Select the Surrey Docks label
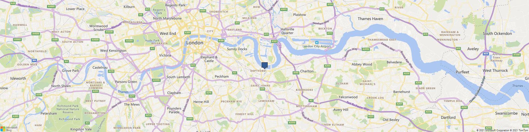 237,49
